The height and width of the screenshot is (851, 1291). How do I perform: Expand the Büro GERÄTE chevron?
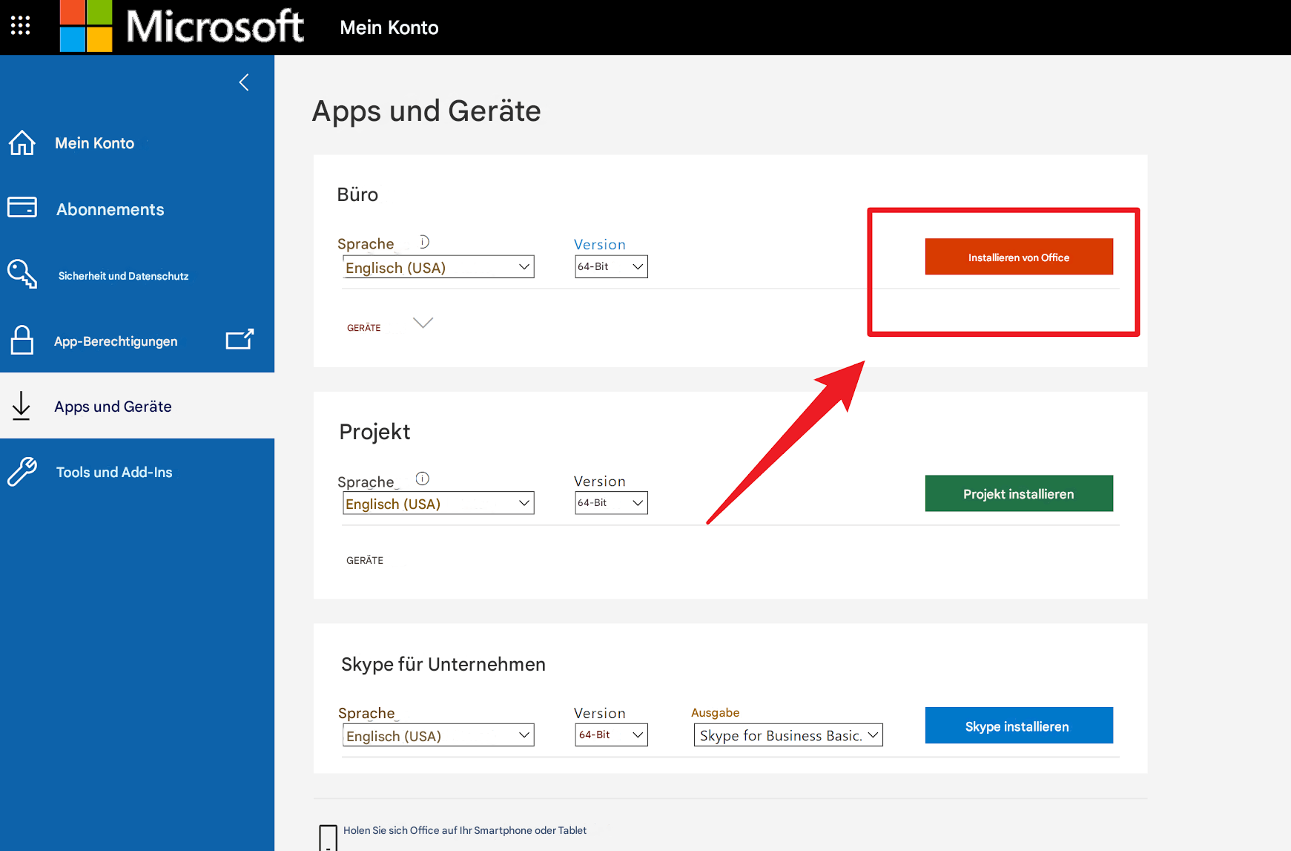click(x=423, y=323)
